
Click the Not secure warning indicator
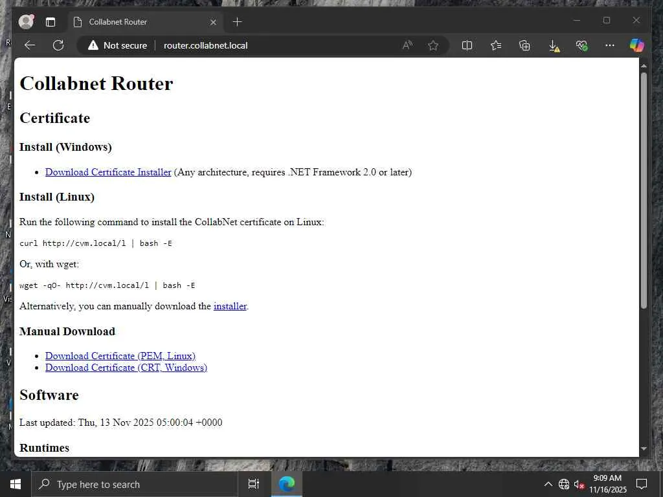[x=117, y=45]
